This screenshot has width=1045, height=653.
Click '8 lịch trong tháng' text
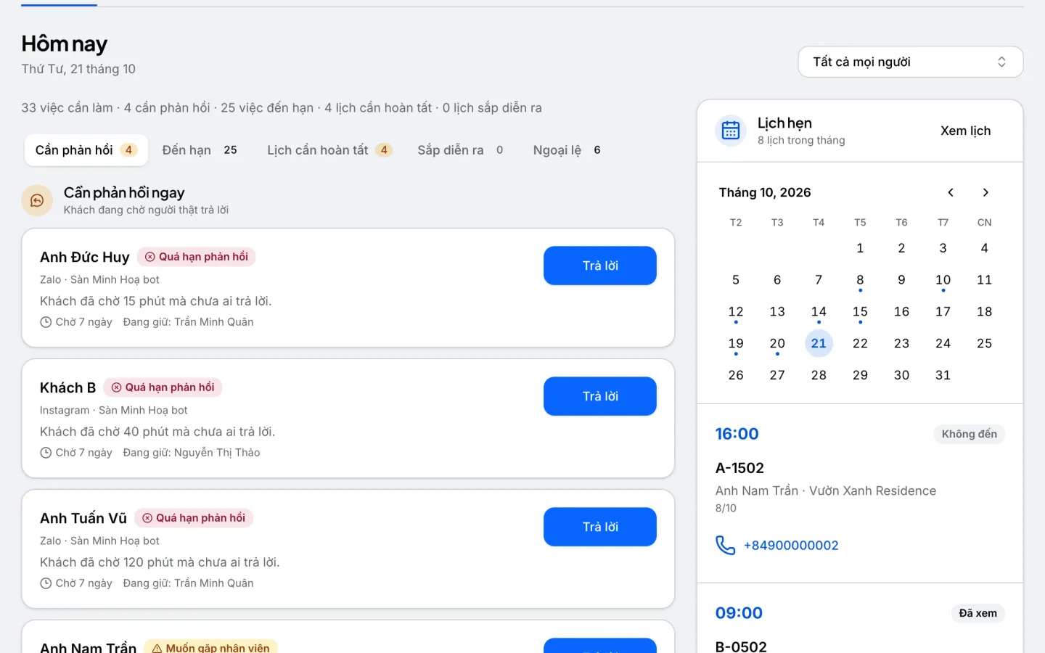tap(801, 140)
